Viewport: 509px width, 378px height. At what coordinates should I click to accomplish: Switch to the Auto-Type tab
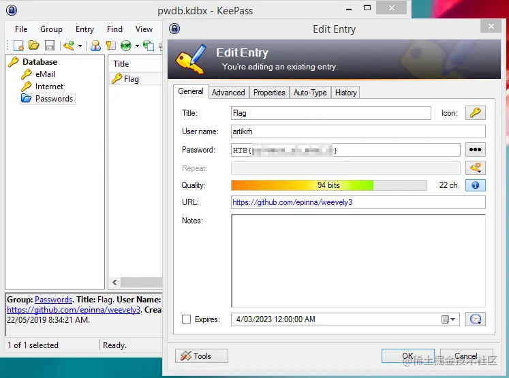pos(310,93)
